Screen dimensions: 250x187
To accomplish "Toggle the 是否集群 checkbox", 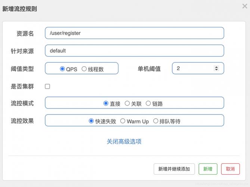I will tap(47, 86).
